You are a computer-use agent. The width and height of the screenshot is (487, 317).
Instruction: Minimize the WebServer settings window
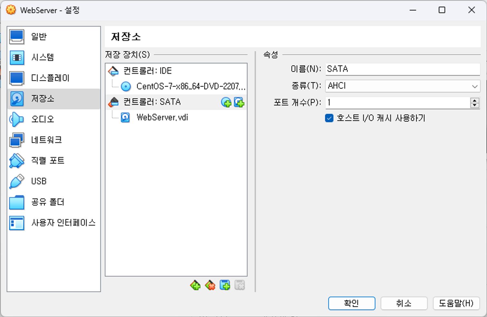(413, 10)
